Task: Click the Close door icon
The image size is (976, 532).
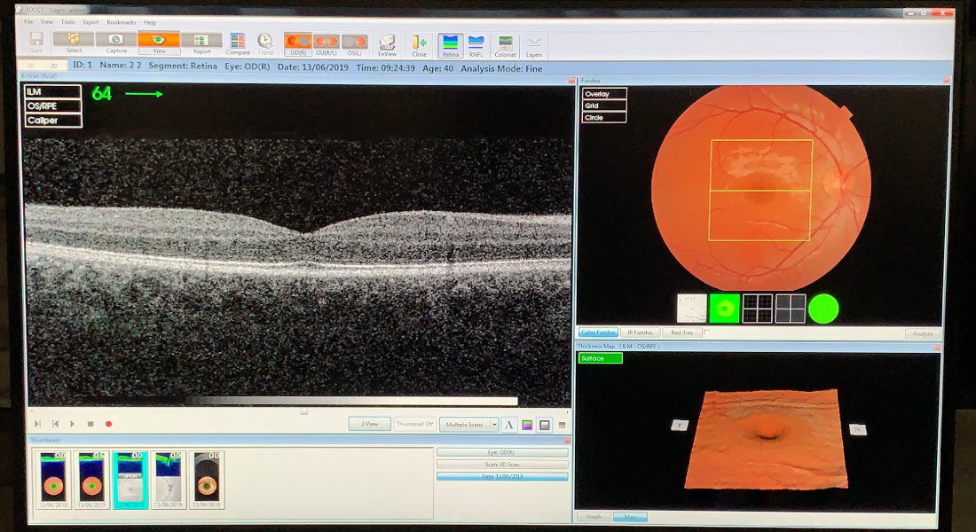Action: (x=419, y=45)
